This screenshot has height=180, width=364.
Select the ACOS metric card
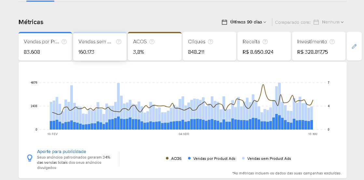(155, 47)
